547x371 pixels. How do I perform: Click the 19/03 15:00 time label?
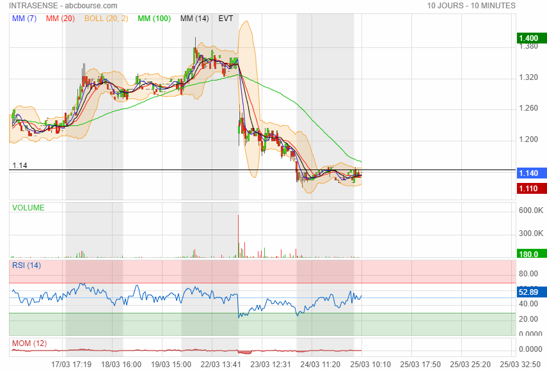[x=171, y=365]
